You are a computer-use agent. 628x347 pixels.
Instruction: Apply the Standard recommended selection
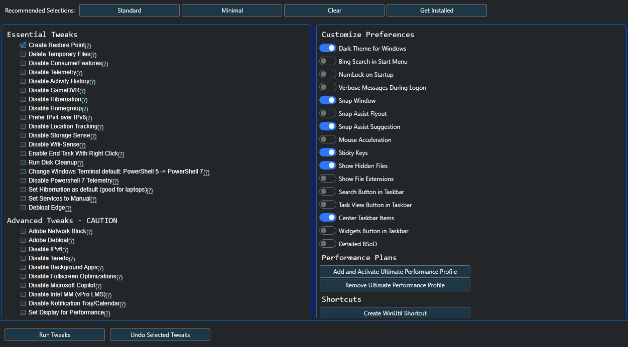[130, 10]
